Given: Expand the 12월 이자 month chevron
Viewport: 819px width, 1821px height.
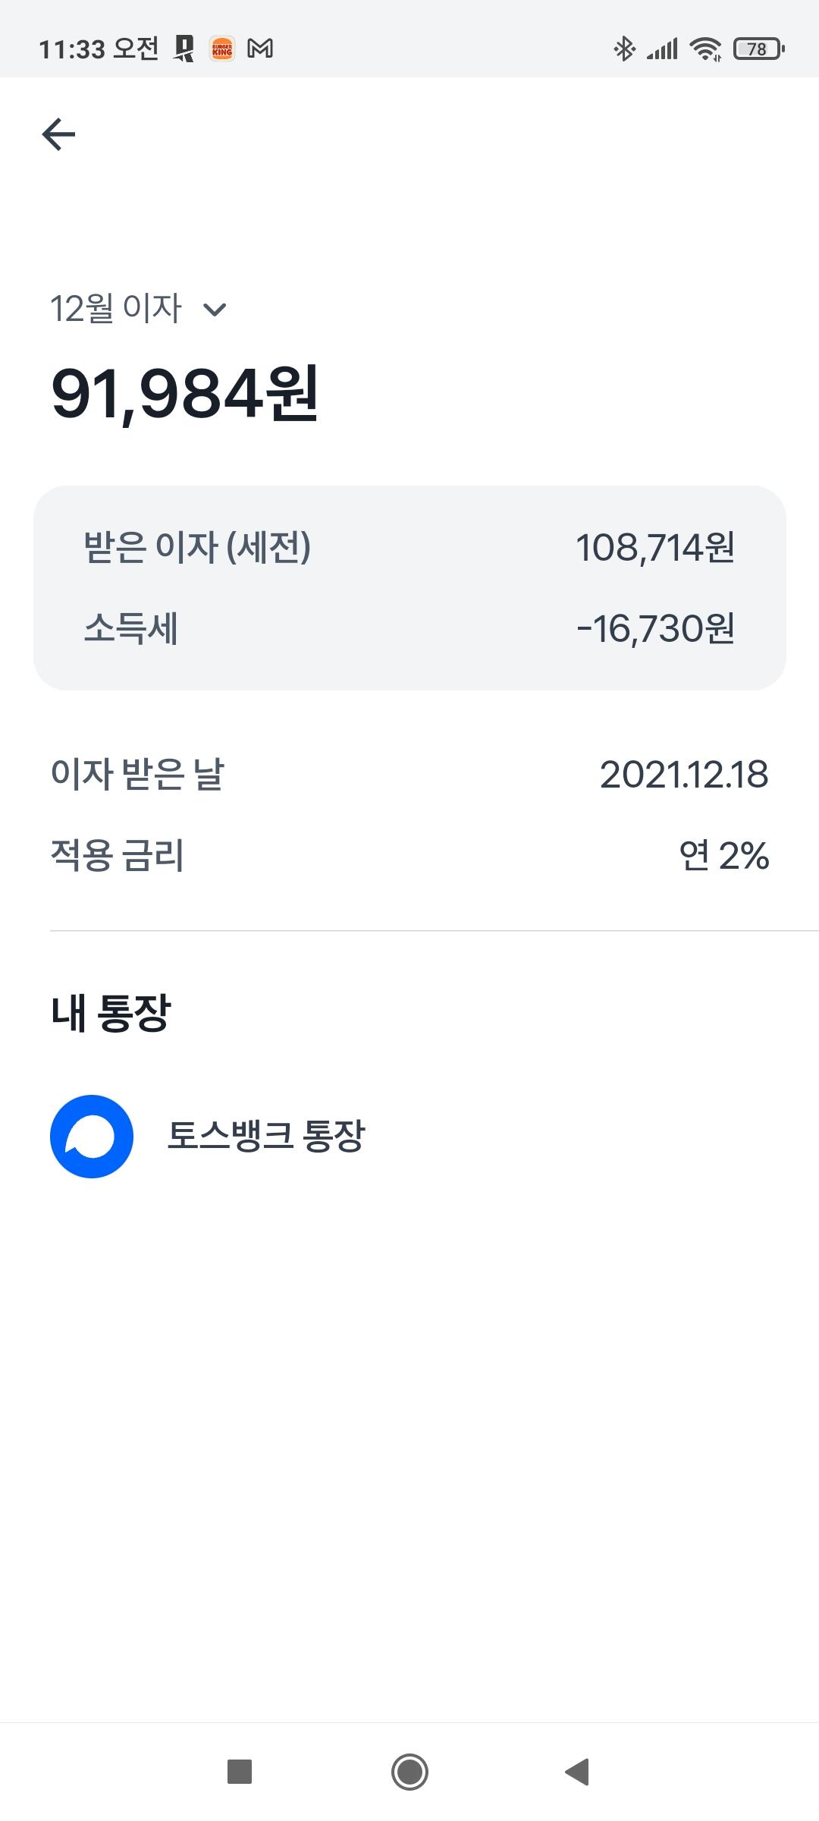Looking at the screenshot, I should pos(215,310).
